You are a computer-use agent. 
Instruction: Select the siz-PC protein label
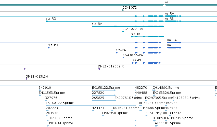(137, 60)
